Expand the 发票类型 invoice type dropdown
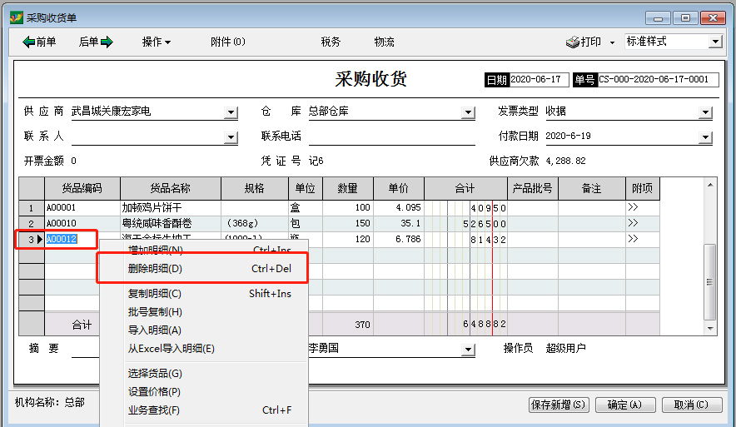 [705, 112]
